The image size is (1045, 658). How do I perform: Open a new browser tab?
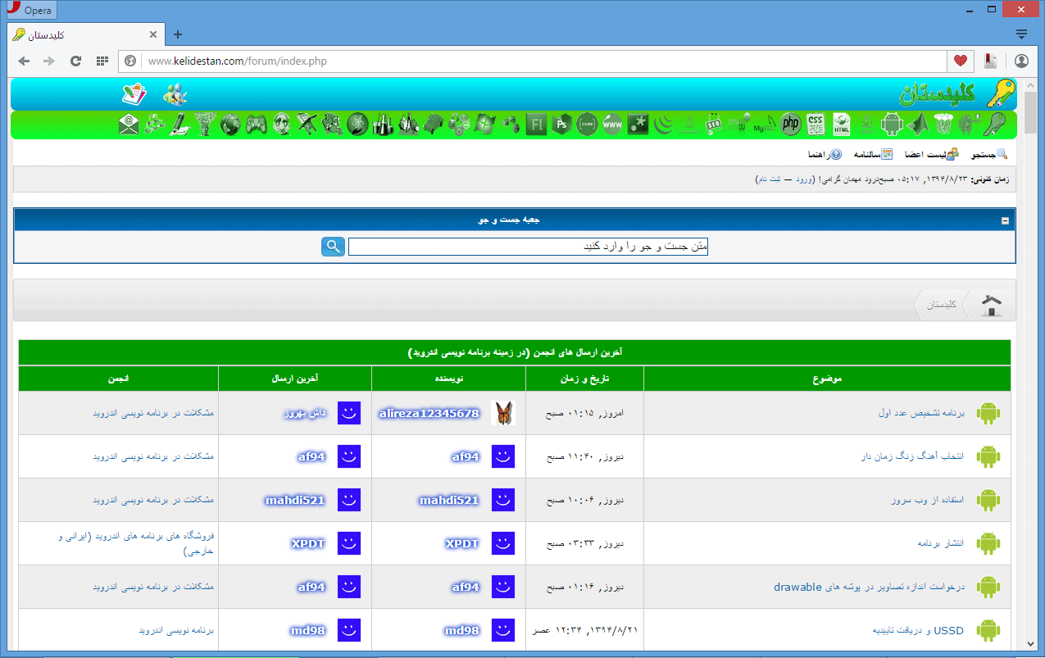click(x=178, y=34)
